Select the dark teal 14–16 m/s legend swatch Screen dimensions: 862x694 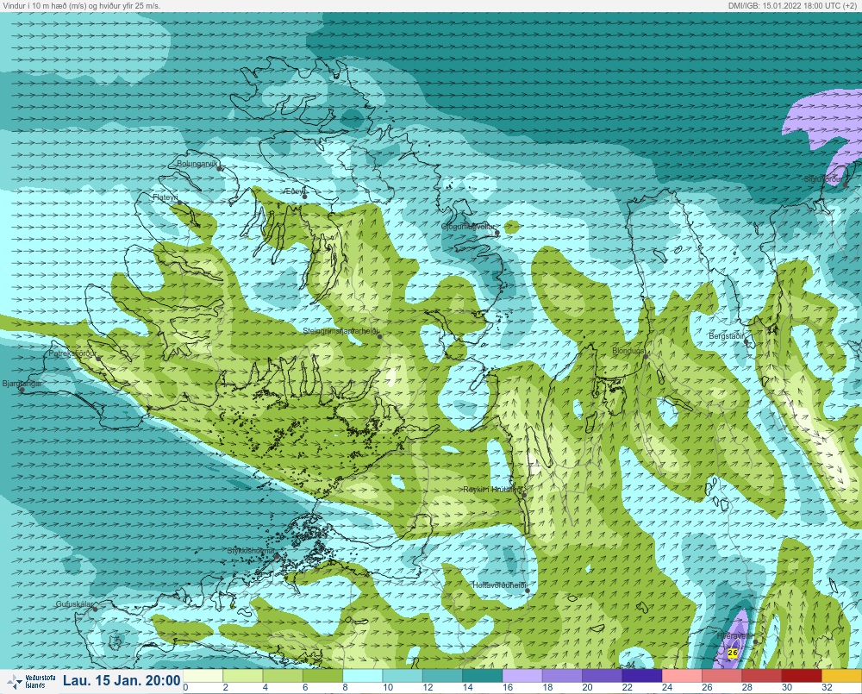tap(482, 675)
